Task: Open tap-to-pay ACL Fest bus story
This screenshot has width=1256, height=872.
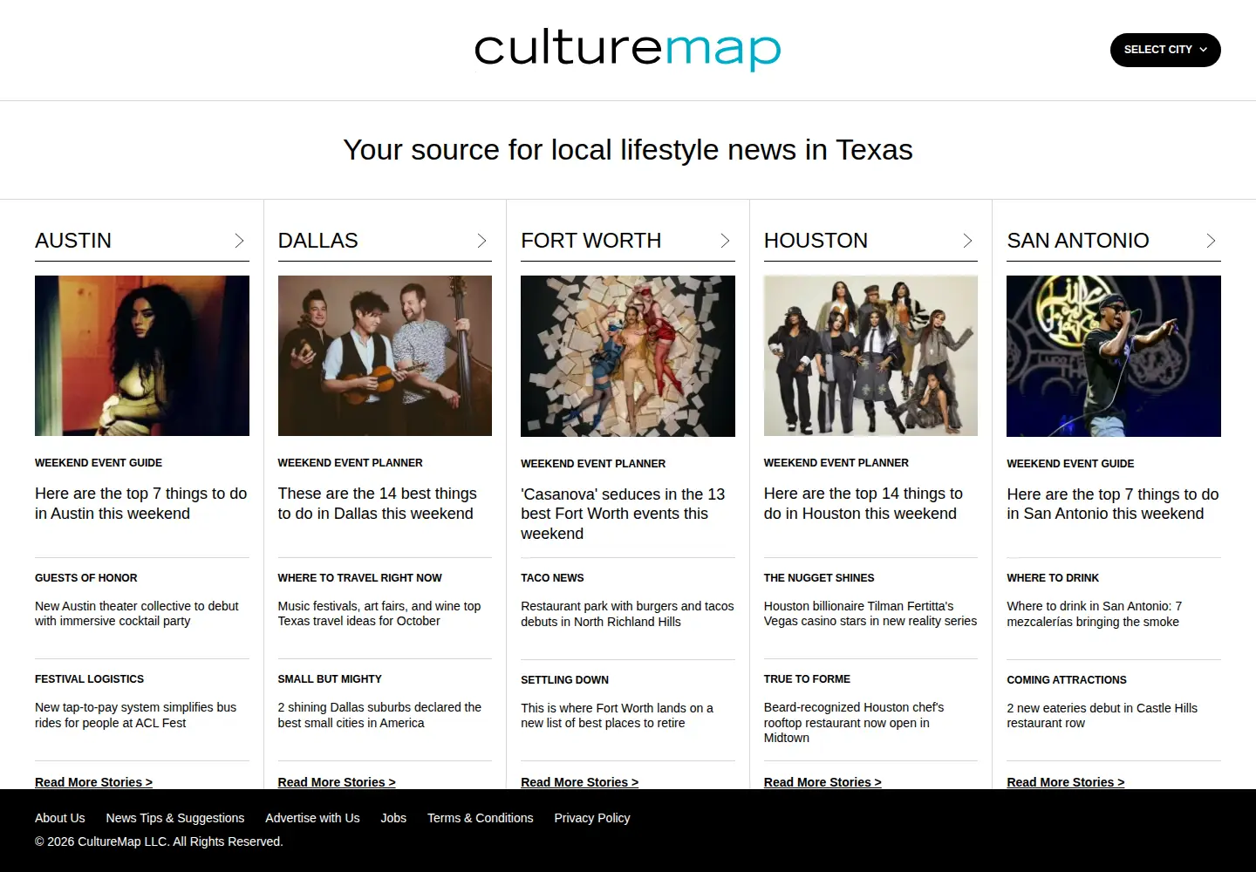Action: coord(135,715)
